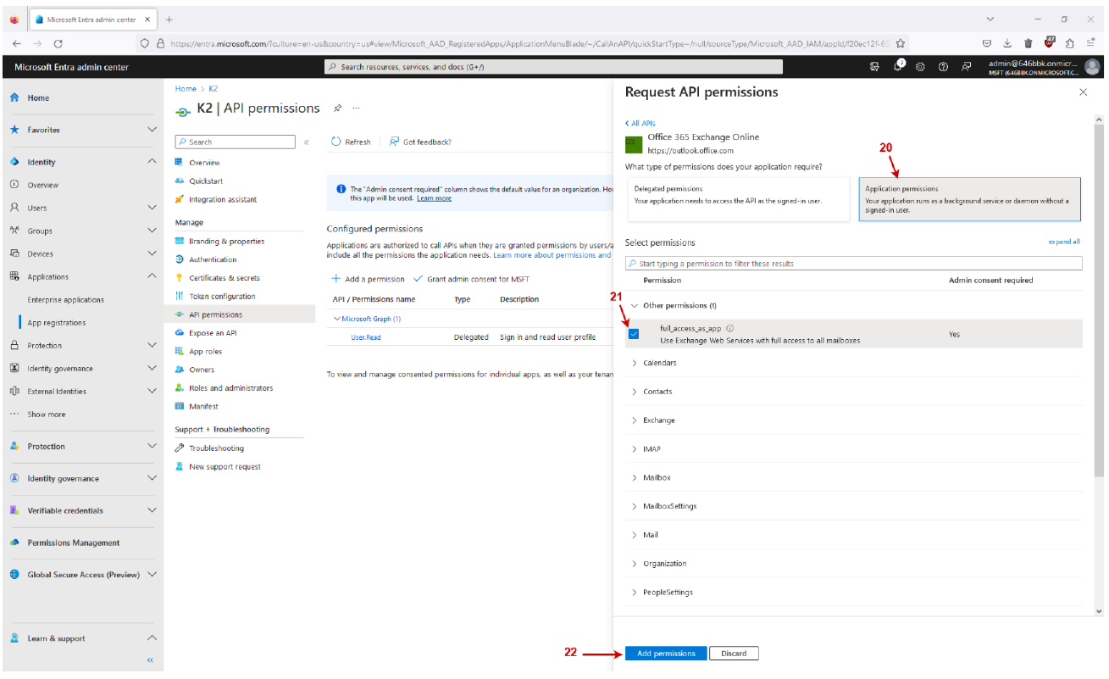1109x679 pixels.
Task: Click the account avatar picture
Action: point(1092,67)
